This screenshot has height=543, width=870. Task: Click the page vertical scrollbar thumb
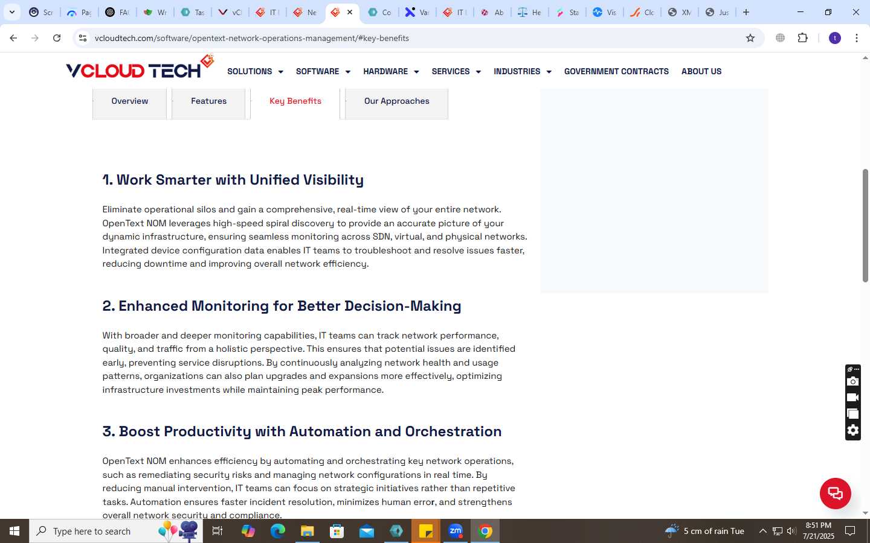click(865, 226)
